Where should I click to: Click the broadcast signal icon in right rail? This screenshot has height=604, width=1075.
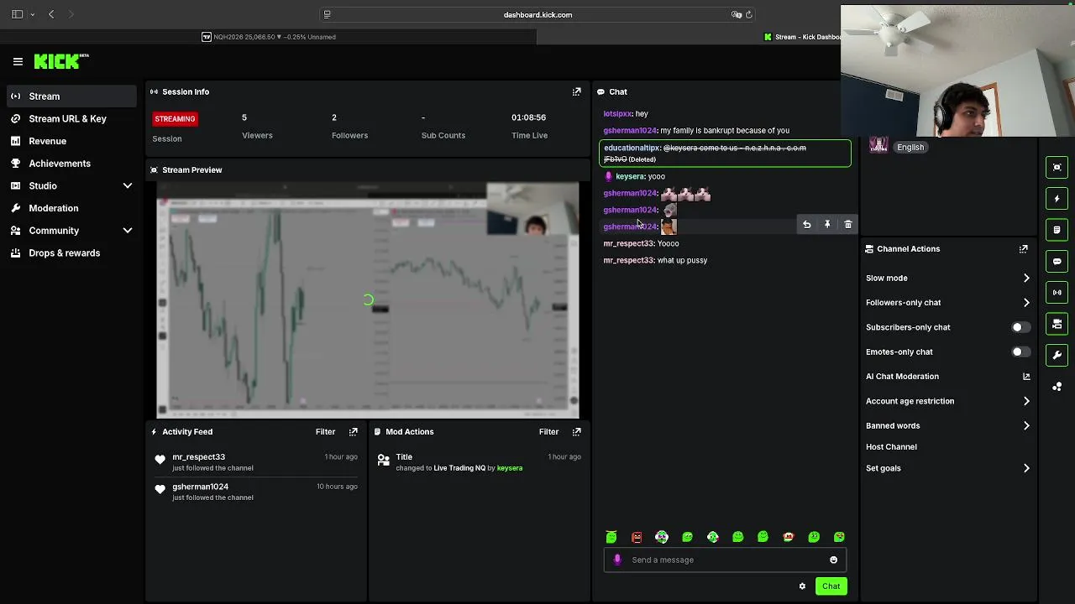point(1057,292)
